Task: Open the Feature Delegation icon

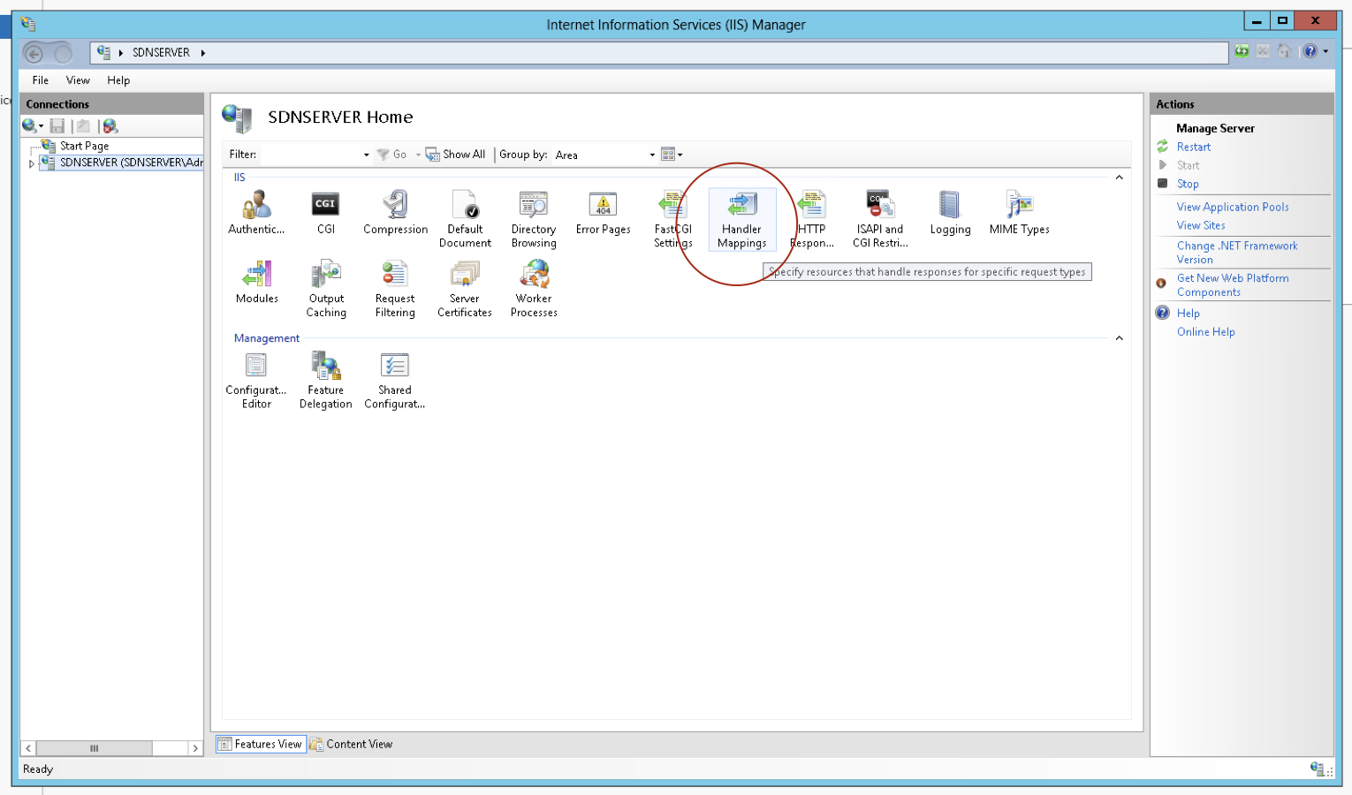Action: tap(326, 381)
